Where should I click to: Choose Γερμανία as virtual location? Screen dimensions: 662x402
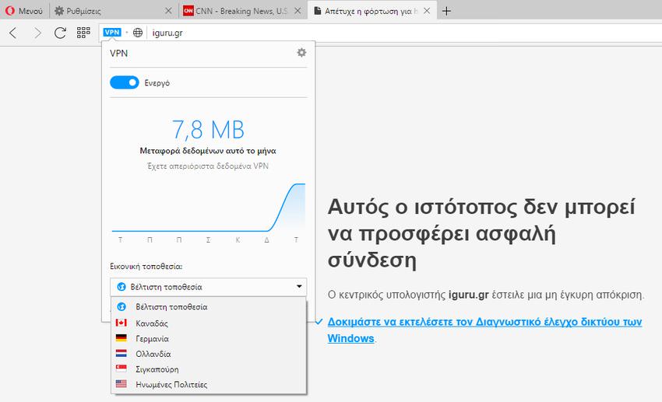(152, 338)
